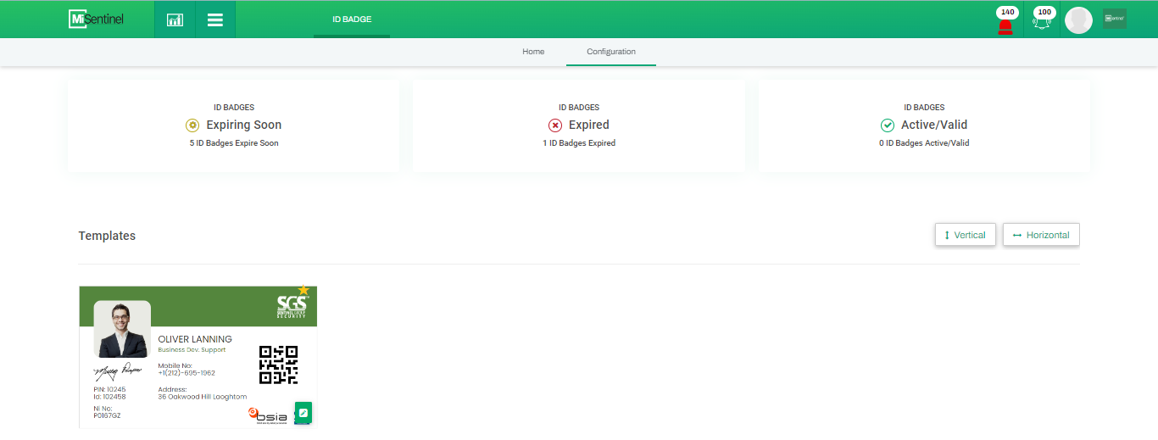The width and height of the screenshot is (1158, 440).
Task: Click the red alarm siren icon
Action: click(1005, 25)
